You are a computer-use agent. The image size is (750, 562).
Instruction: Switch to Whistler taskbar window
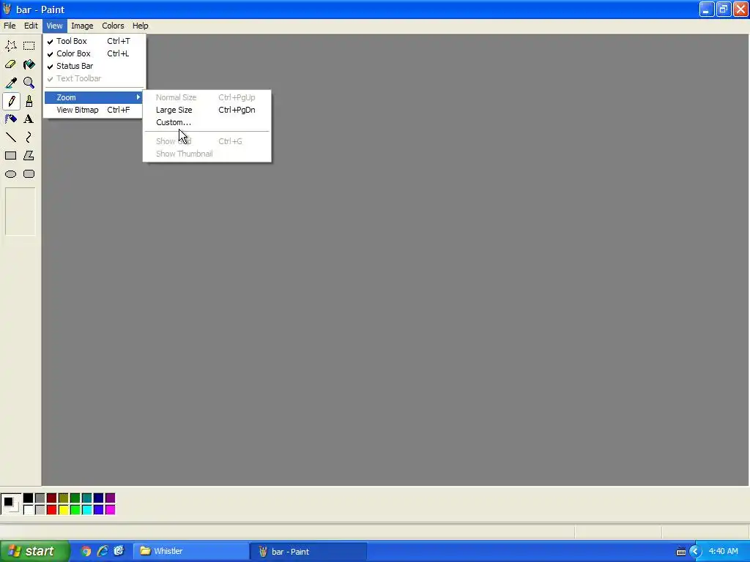(191, 552)
